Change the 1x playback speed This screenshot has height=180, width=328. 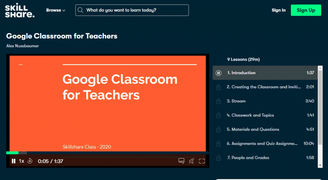(x=21, y=161)
